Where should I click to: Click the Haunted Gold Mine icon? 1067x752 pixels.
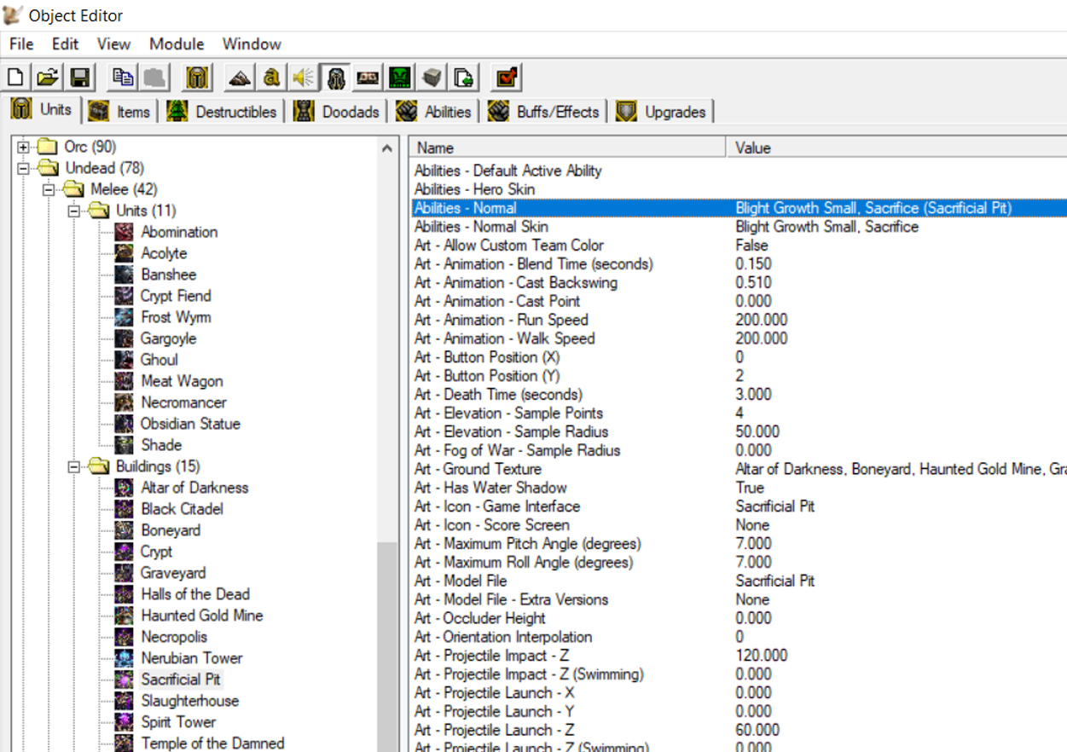point(125,616)
